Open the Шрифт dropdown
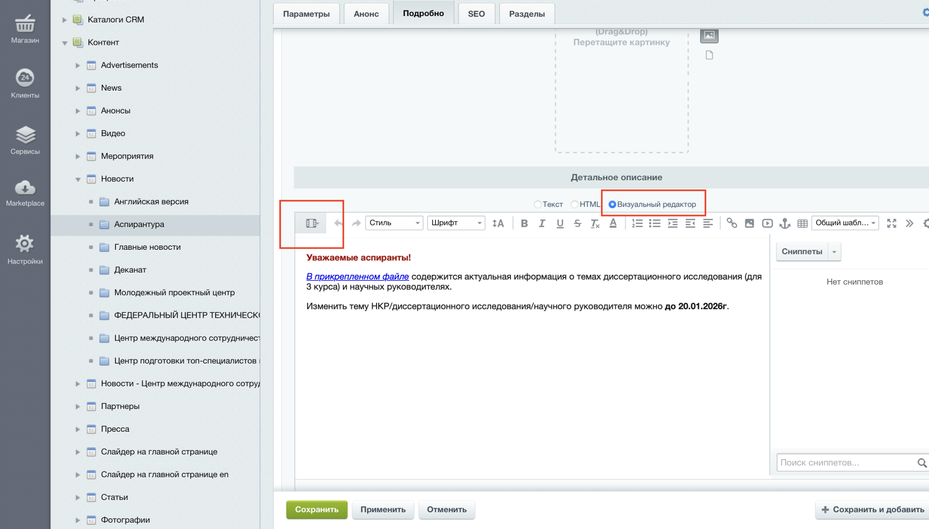The height and width of the screenshot is (529, 929). (x=456, y=223)
